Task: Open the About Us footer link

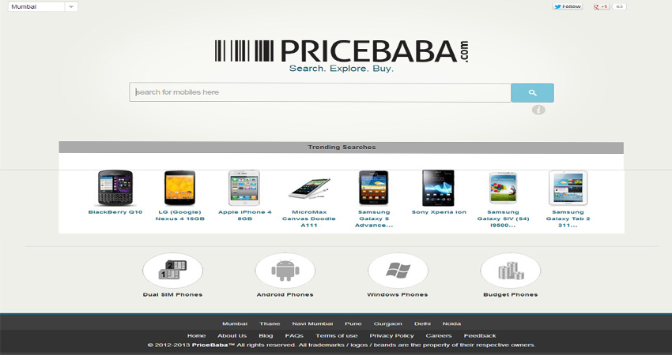Action: [232, 336]
